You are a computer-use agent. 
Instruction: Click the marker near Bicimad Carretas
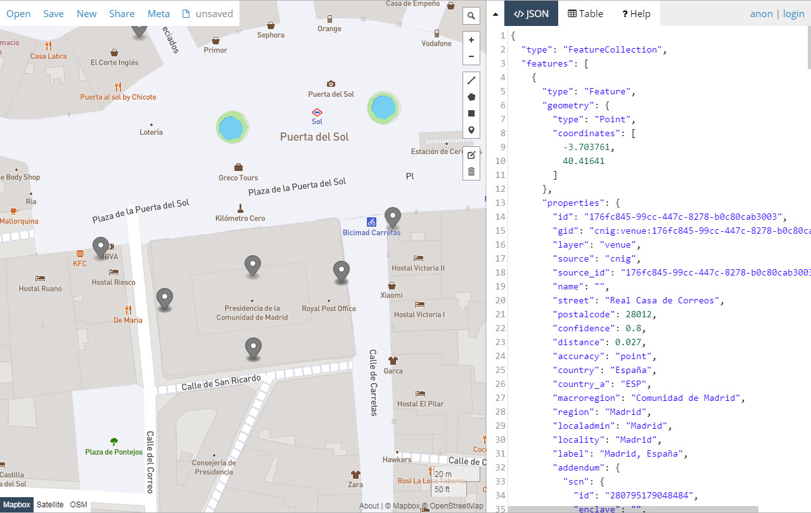tap(393, 217)
